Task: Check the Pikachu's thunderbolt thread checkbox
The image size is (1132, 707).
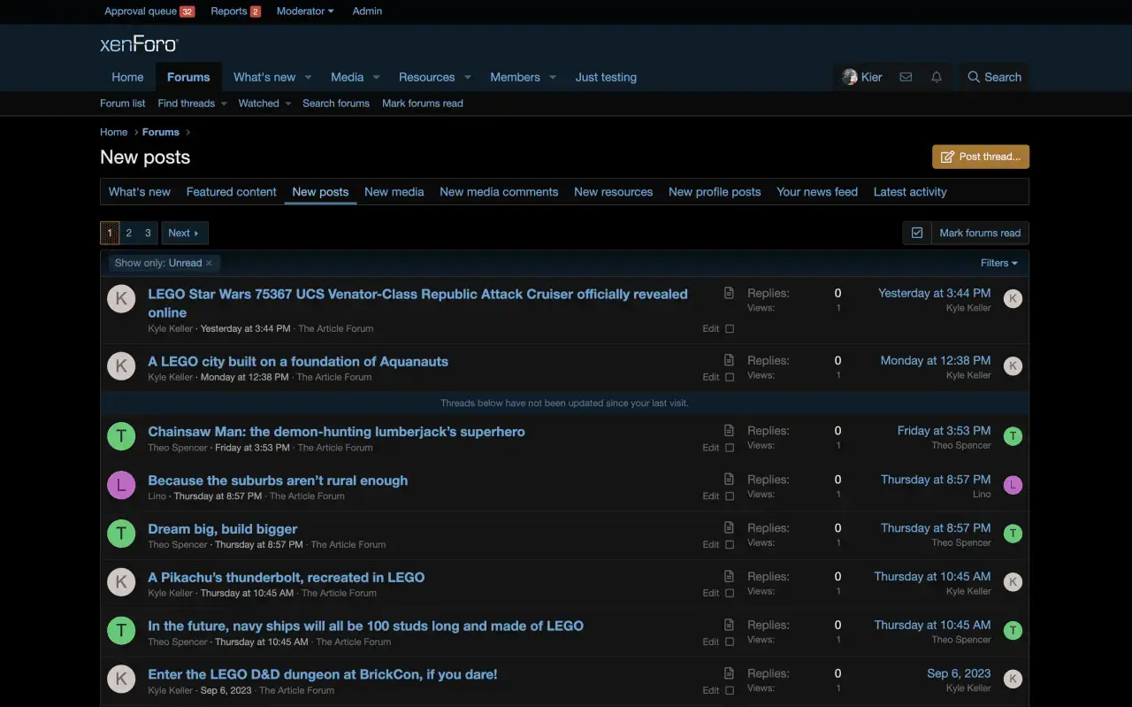Action: point(730,593)
